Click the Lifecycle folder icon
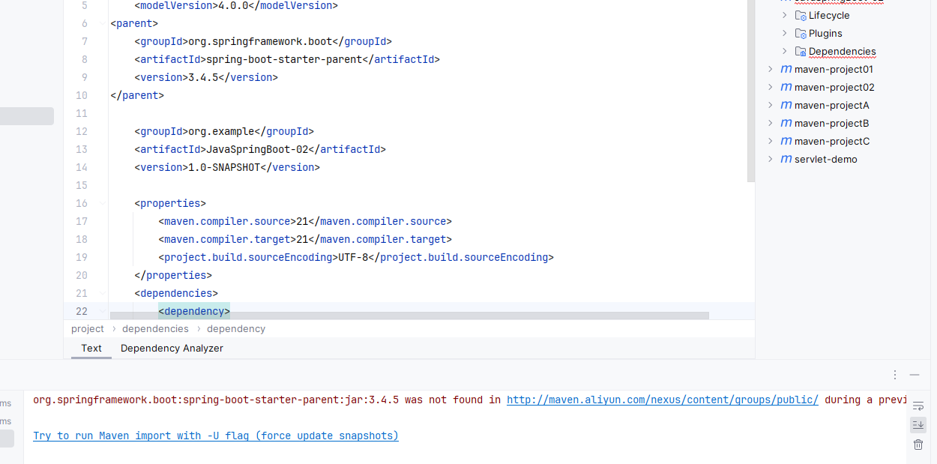 pyautogui.click(x=801, y=15)
